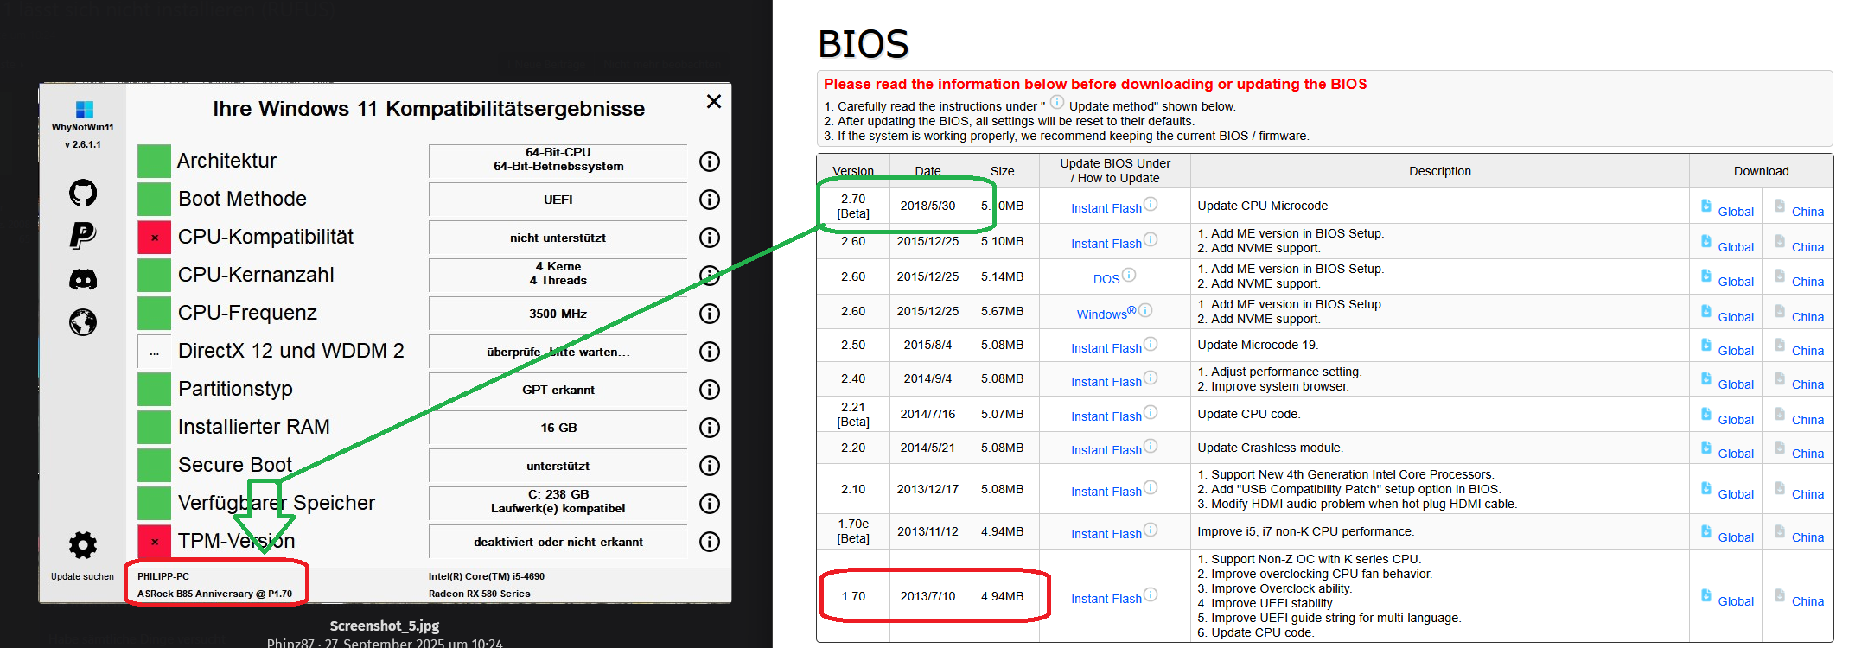Image resolution: width=1855 pixels, height=648 pixels.
Task: Select 'Update CPU Microcode' description text
Action: click(x=1262, y=206)
